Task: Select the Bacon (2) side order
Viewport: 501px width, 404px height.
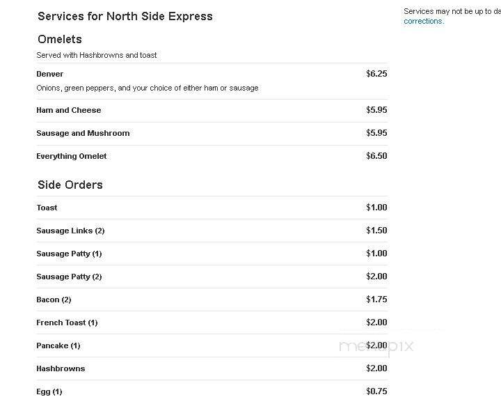Action: click(x=54, y=300)
